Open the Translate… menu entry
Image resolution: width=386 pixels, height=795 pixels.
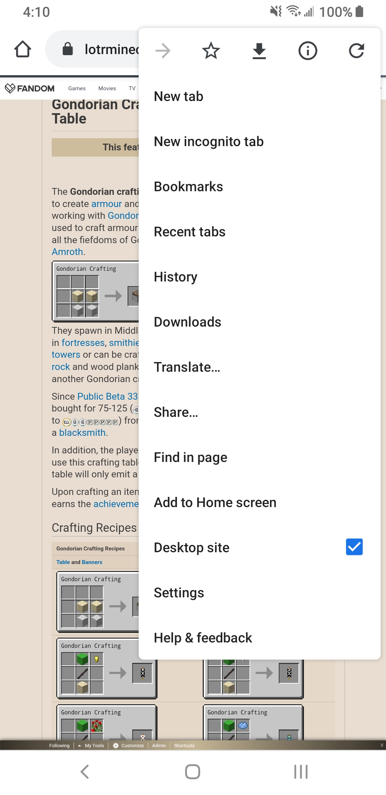pos(187,367)
